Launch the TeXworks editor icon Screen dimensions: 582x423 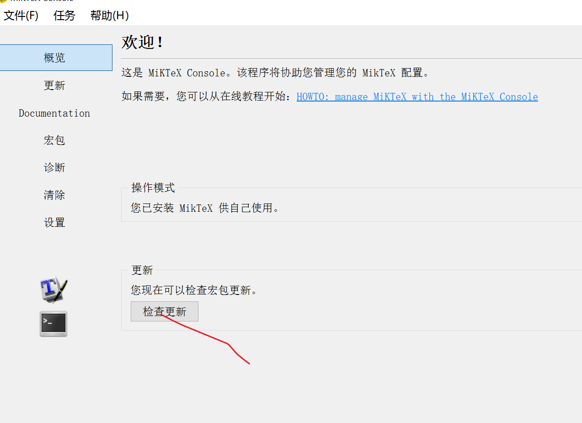tap(53, 290)
